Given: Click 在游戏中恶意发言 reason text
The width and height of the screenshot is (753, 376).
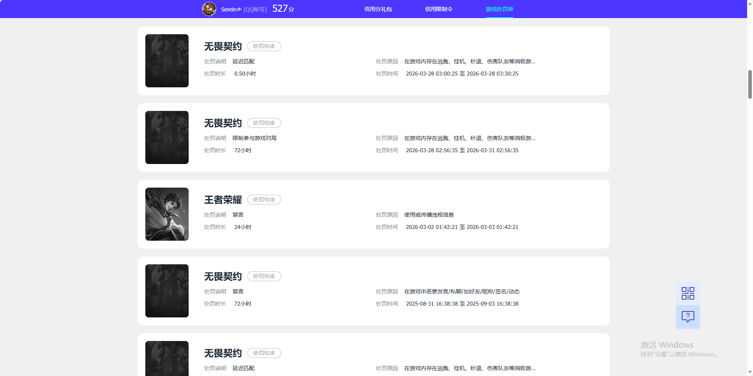Looking at the screenshot, I should tap(462, 291).
